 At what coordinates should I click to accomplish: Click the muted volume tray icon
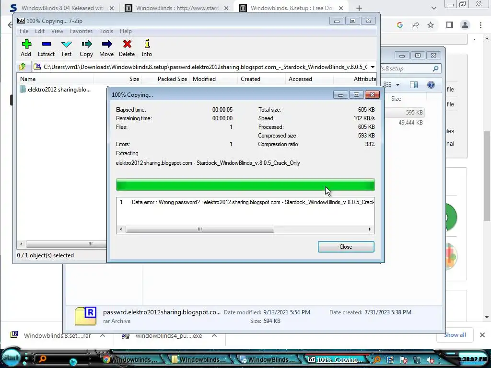(x=432, y=360)
